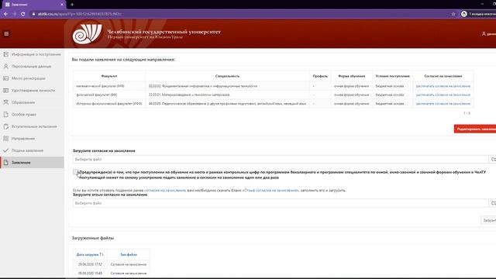Click the Персональные данные person icon
The width and height of the screenshot is (496, 279).
[6, 67]
